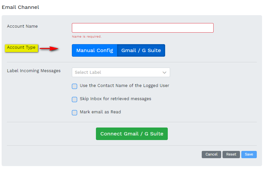Check the Mark email as Read box
The width and height of the screenshot is (267, 172).
tap(74, 112)
